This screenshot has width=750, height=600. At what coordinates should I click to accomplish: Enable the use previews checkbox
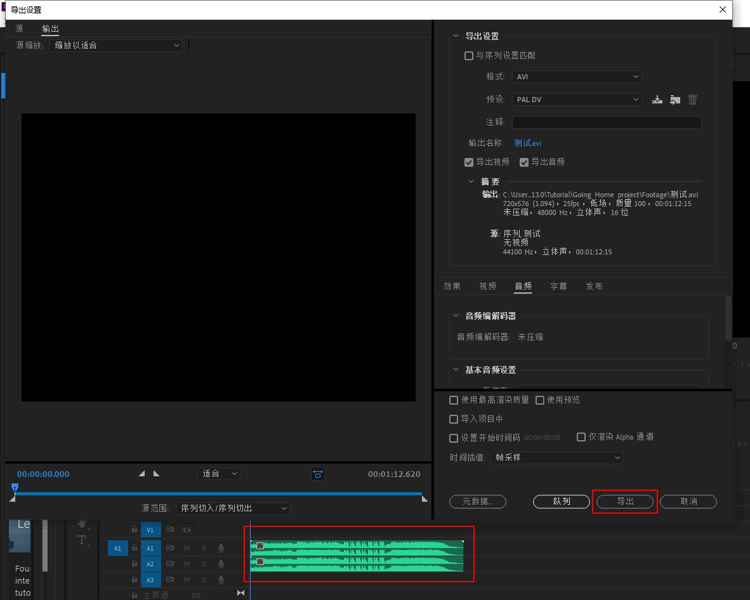pyautogui.click(x=540, y=400)
